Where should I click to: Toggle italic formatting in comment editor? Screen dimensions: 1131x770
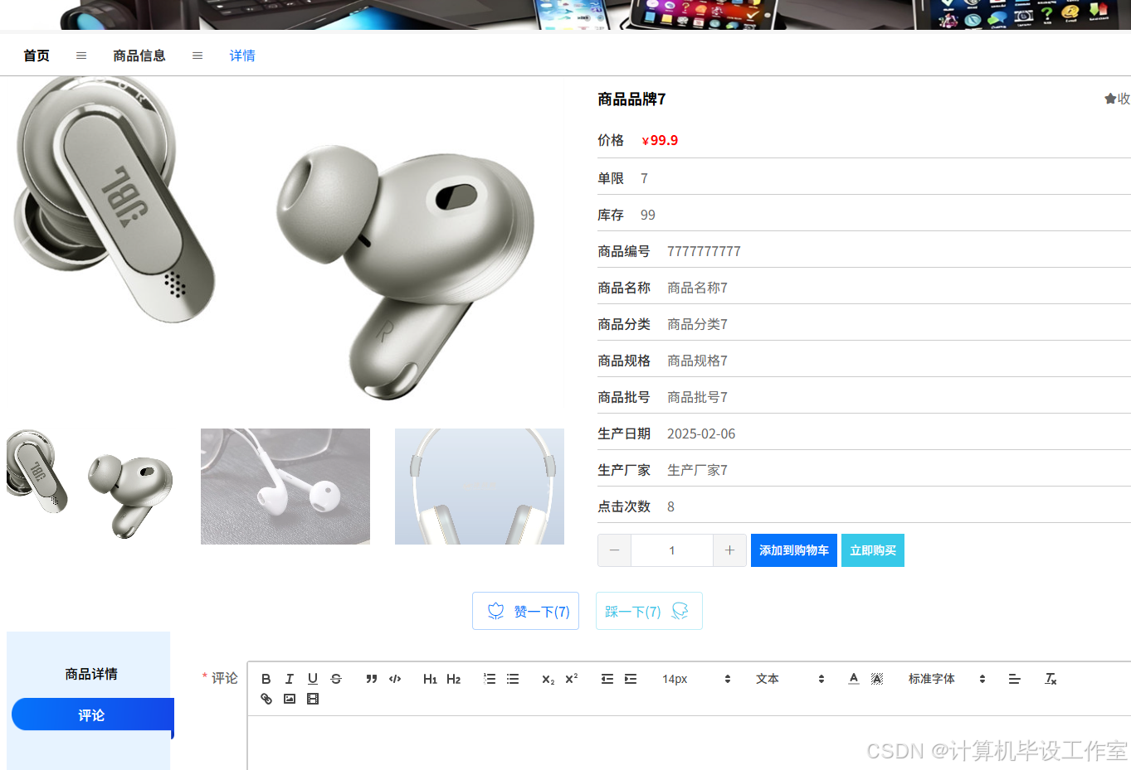pyautogui.click(x=290, y=679)
